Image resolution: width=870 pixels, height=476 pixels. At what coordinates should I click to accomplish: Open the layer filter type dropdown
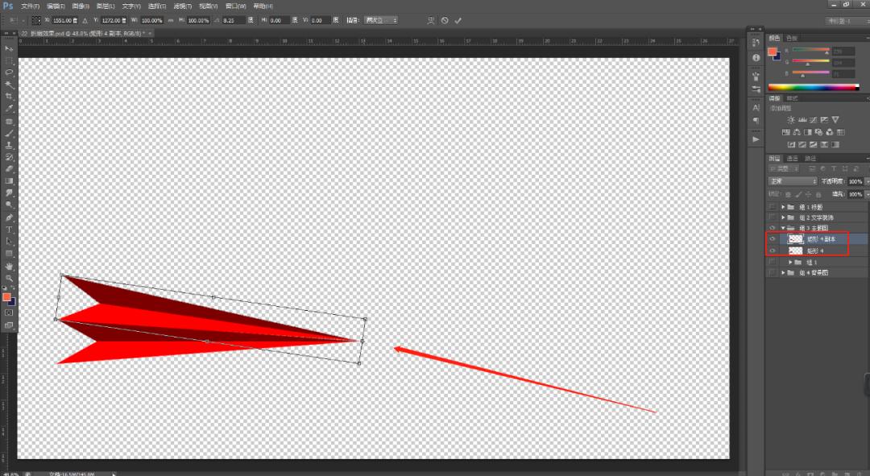[784, 168]
